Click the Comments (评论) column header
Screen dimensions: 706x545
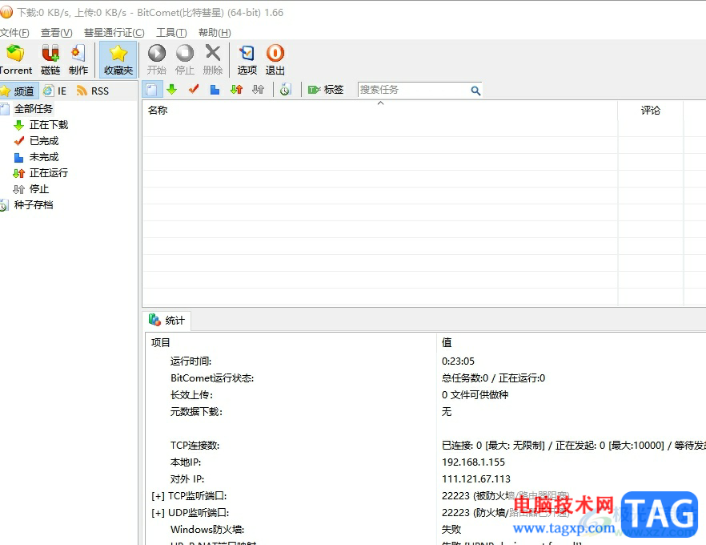click(650, 111)
